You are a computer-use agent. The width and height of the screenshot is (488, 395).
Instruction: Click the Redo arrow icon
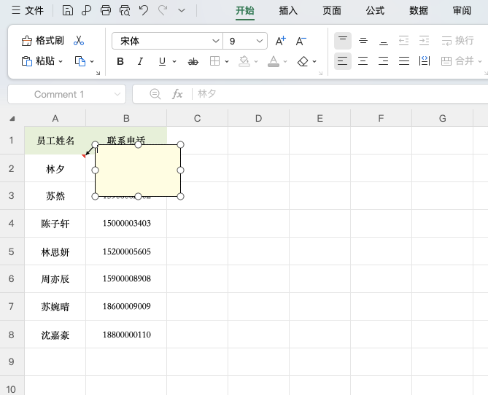tap(163, 11)
